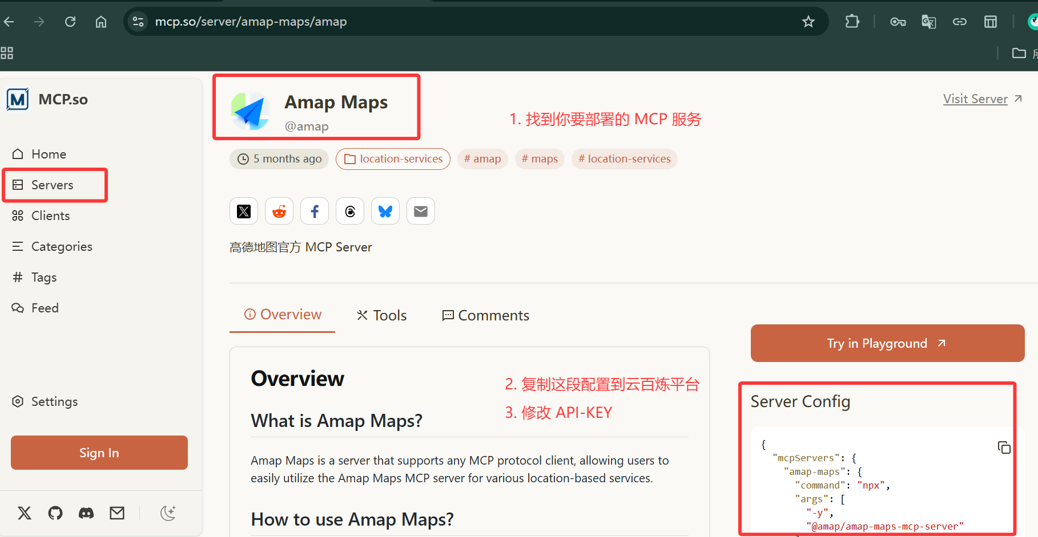The image size is (1038, 537).
Task: Click the Amap Maps title
Action: (x=336, y=102)
